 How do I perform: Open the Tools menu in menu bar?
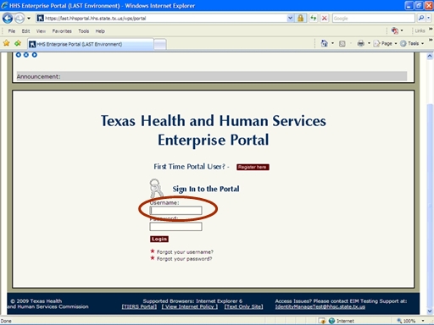pos(84,31)
